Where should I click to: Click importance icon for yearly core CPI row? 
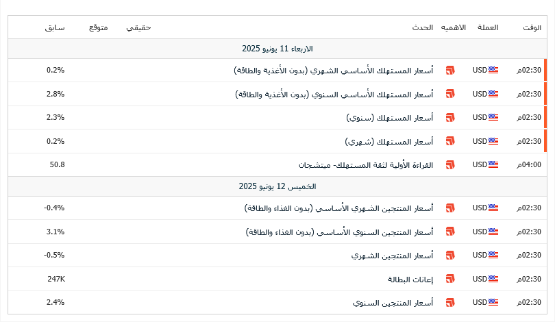[x=450, y=94]
